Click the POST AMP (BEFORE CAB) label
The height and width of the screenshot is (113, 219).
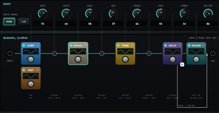point(196,97)
